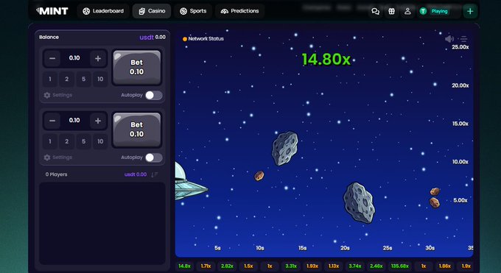Open the Sports tab

[x=193, y=11]
